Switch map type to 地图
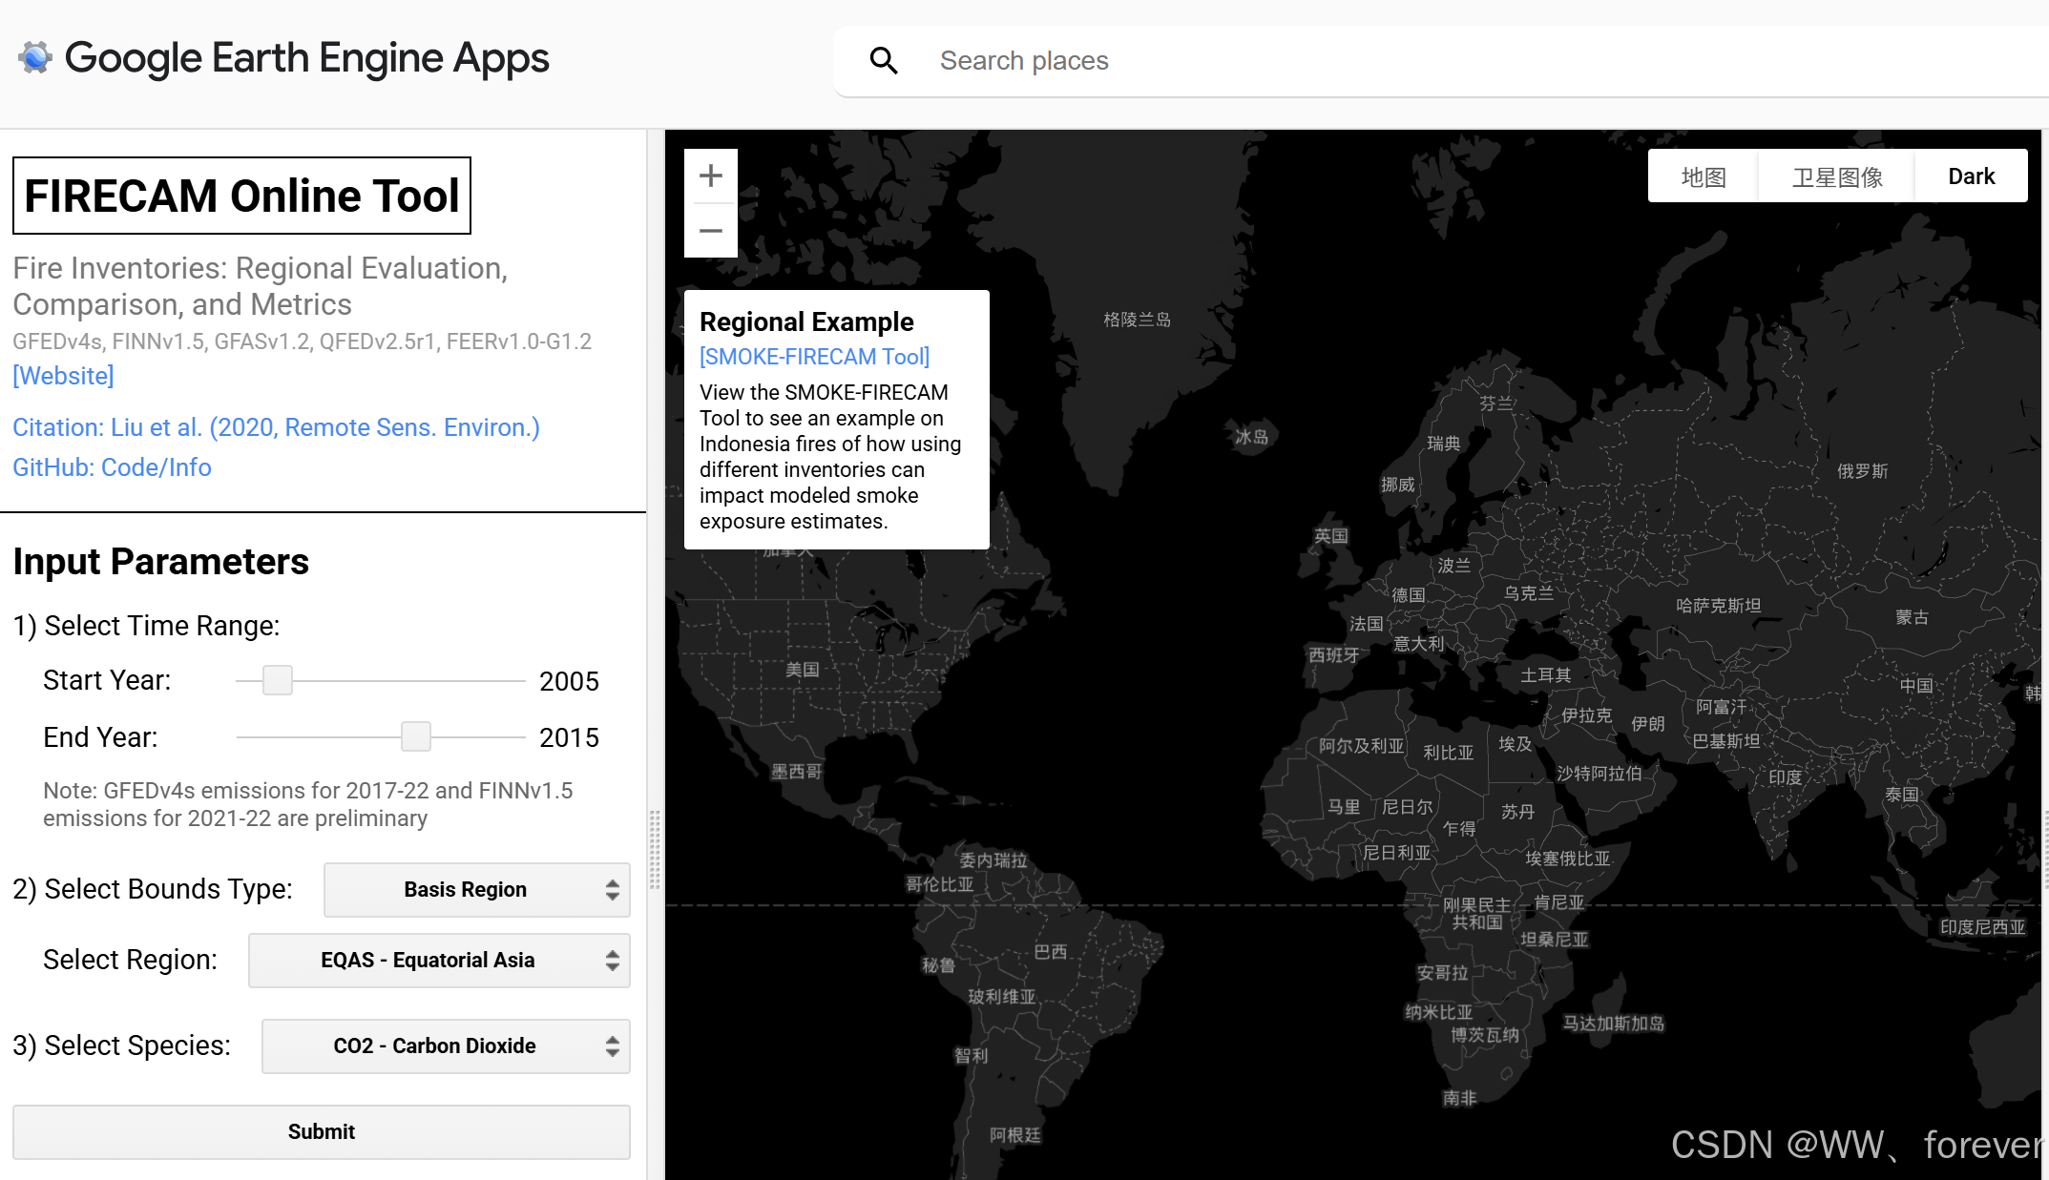2049x1180 pixels. click(x=1704, y=176)
